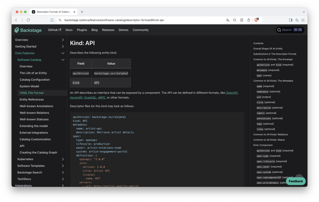
Task: Open Well-known Annotations in the sidebar
Action: point(36,106)
